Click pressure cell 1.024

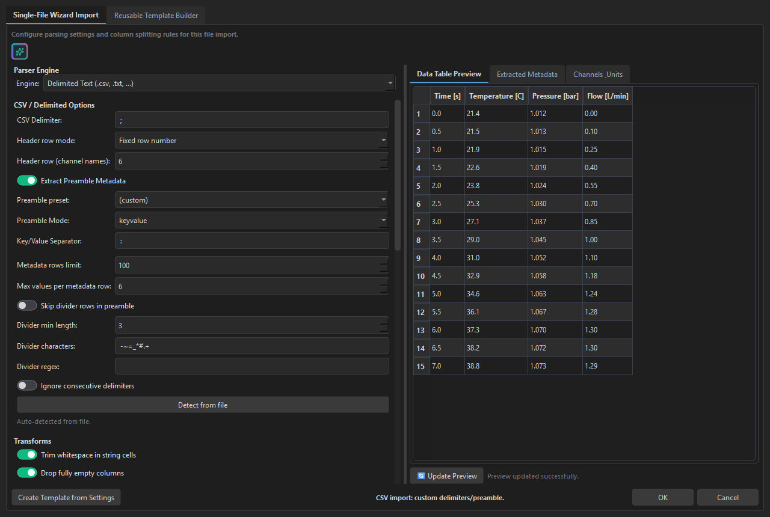click(555, 186)
